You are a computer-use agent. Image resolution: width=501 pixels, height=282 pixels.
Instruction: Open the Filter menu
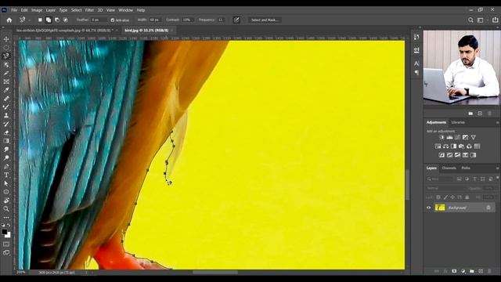[89, 10]
